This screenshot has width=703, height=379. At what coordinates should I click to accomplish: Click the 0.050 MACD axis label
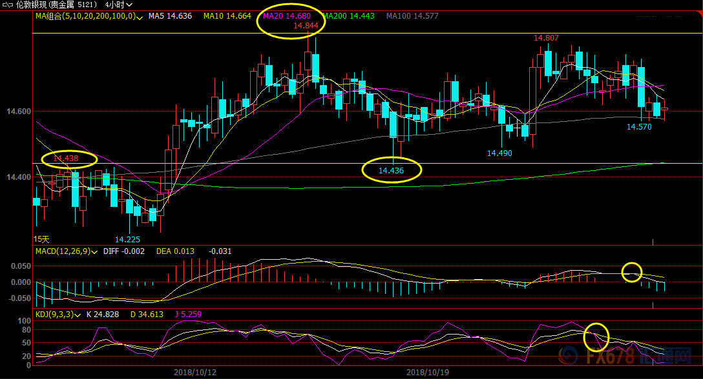point(21,266)
